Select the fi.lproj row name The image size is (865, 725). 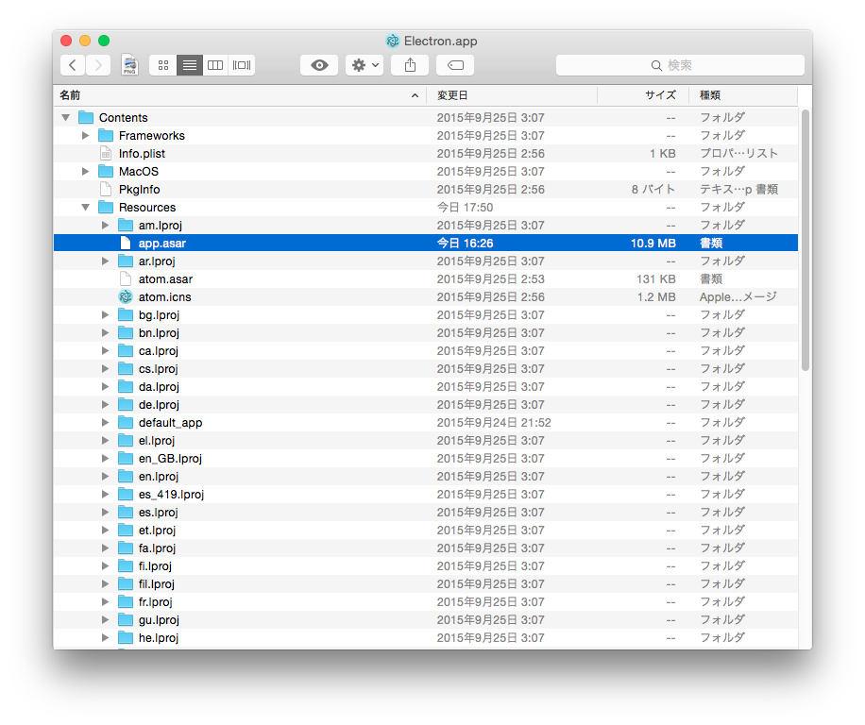click(155, 565)
